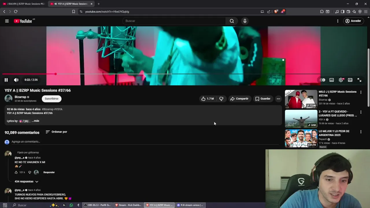The height and width of the screenshot is (208, 370).
Task: Select the YSY A BZRP Music Sessions tab
Action: click(x=71, y=4)
